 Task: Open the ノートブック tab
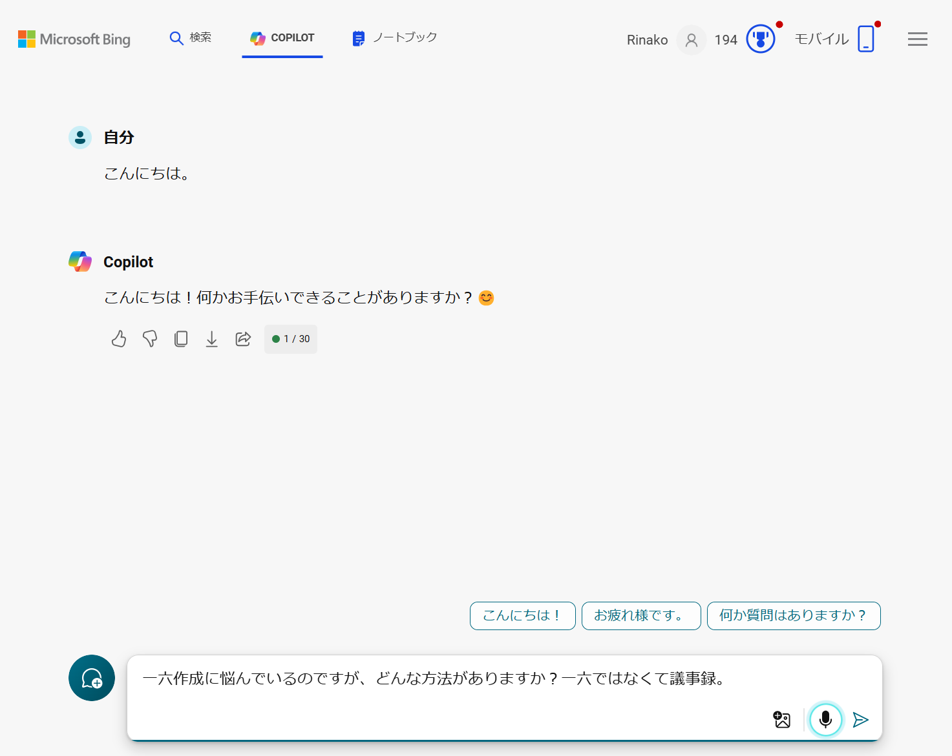(394, 38)
